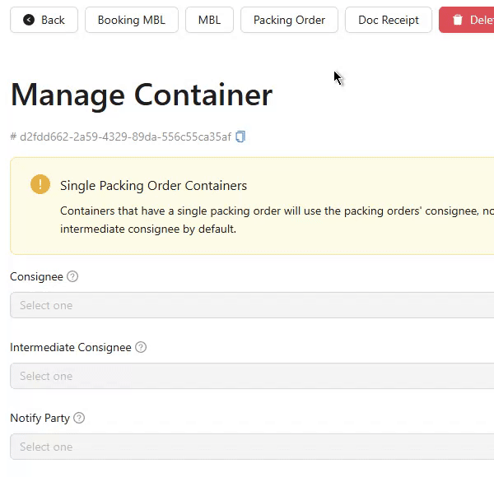Open the Doc Receipt button

tap(389, 20)
